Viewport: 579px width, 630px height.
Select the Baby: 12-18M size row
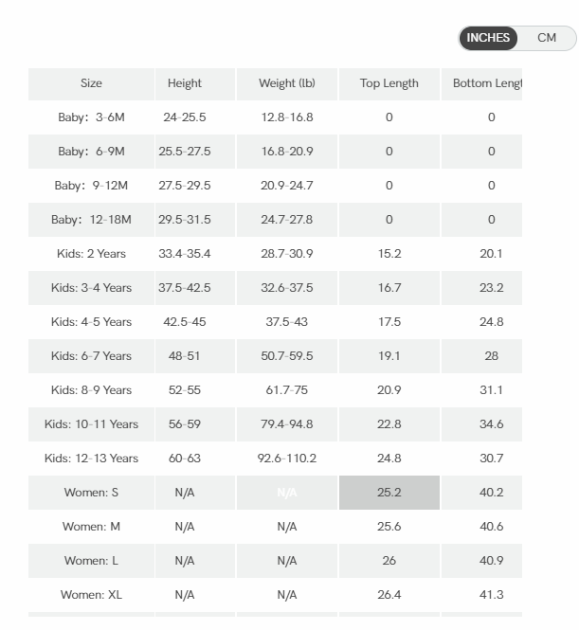pos(91,220)
